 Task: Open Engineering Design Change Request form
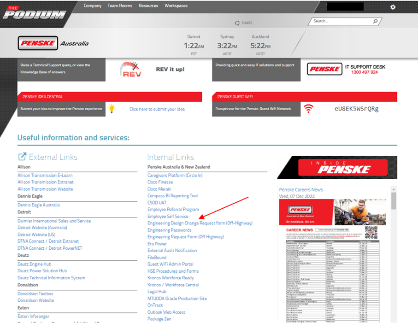tap(200, 223)
